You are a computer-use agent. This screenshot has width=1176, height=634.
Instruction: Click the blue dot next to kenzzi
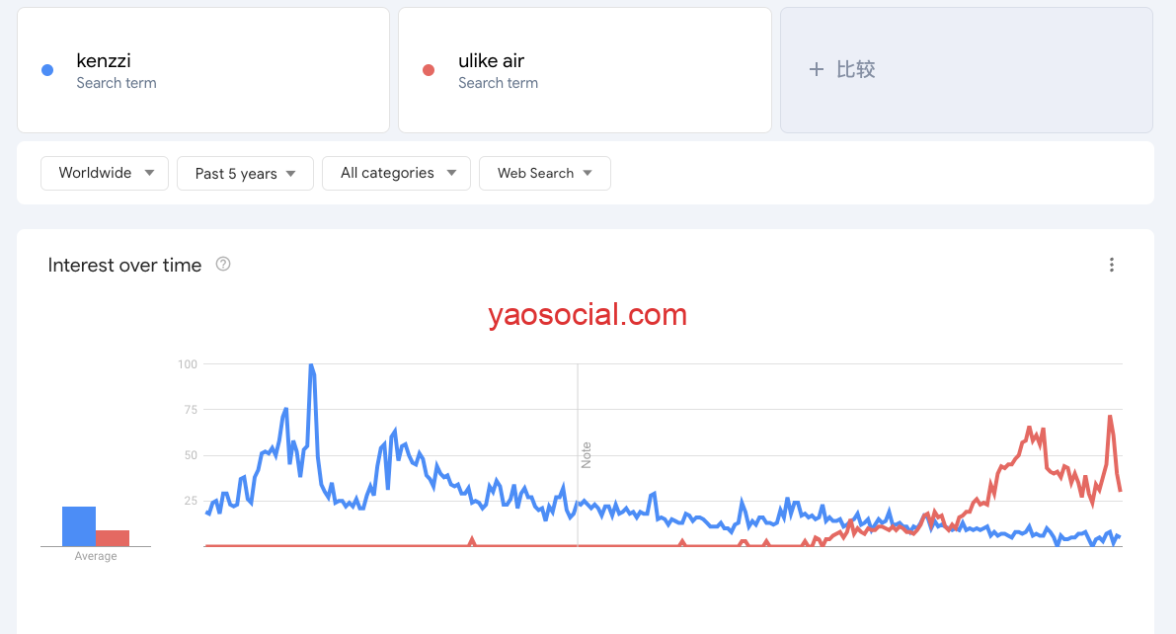(x=46, y=70)
